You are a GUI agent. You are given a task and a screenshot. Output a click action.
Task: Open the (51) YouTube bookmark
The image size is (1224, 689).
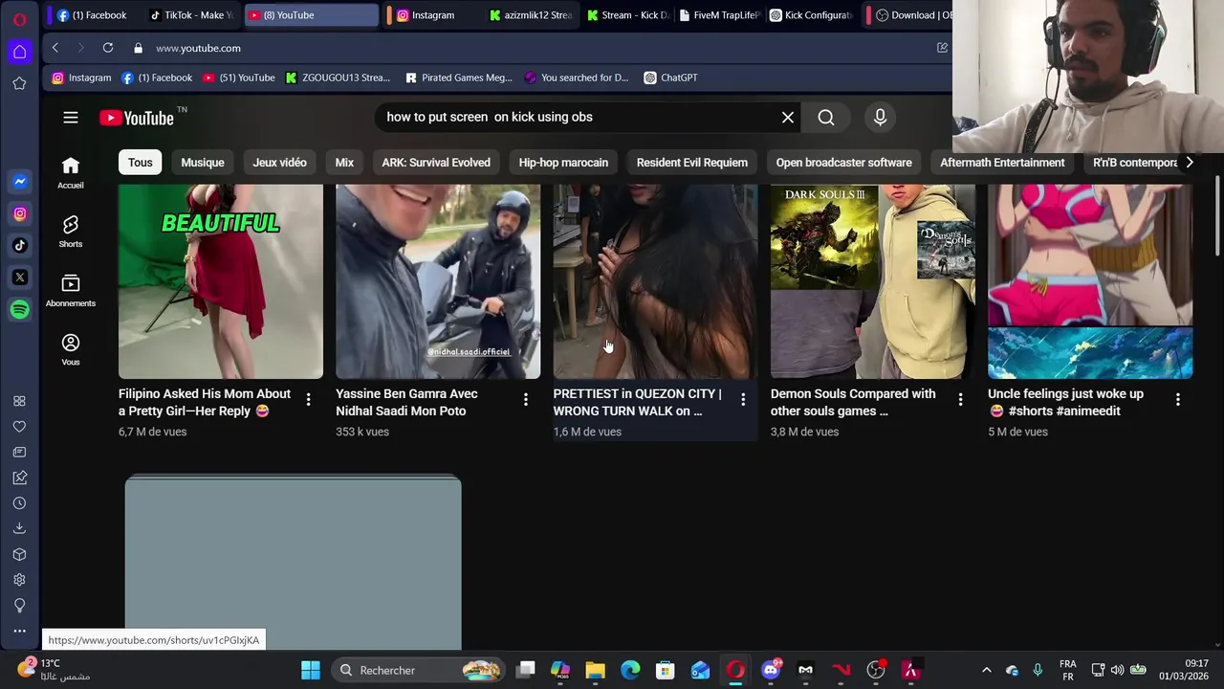pos(238,78)
